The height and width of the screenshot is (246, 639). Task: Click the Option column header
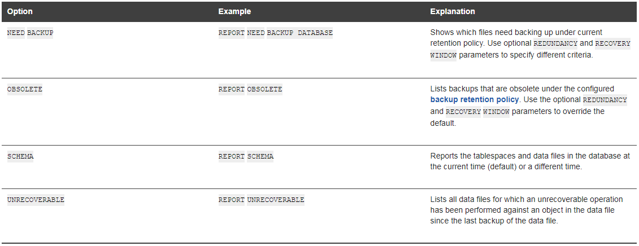(x=20, y=11)
